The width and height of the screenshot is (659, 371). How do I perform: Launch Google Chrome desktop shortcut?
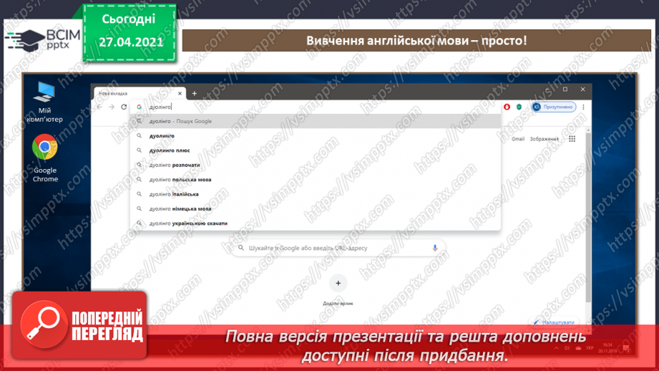[45, 158]
